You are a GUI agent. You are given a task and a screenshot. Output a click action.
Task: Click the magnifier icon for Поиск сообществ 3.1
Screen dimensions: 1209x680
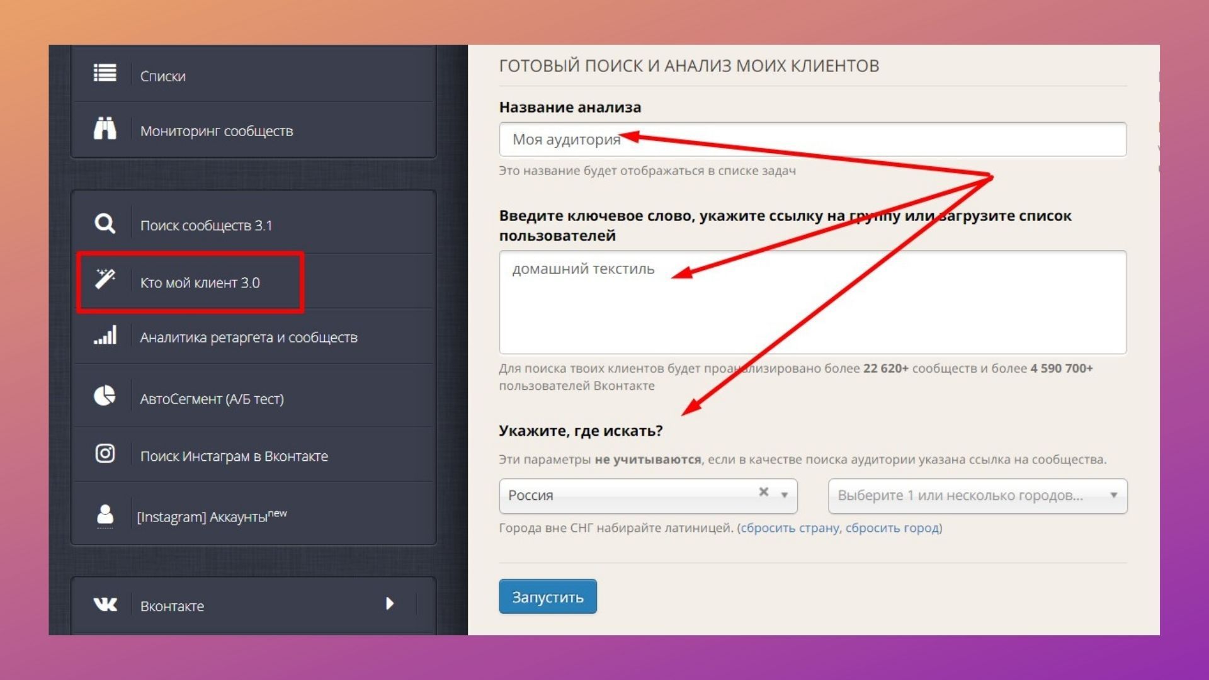105,224
